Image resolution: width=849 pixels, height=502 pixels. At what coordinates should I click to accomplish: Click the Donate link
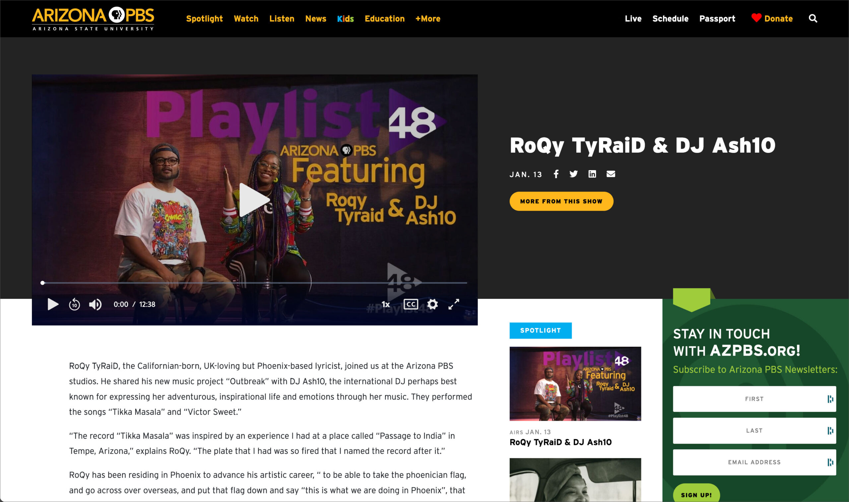(772, 18)
